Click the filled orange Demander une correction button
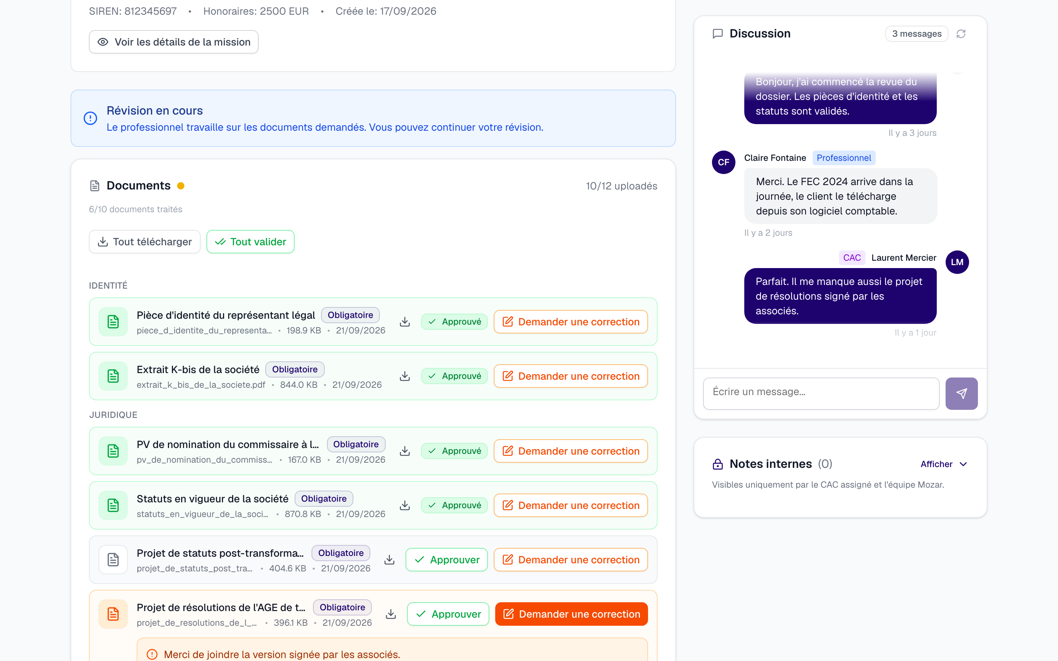 [571, 614]
